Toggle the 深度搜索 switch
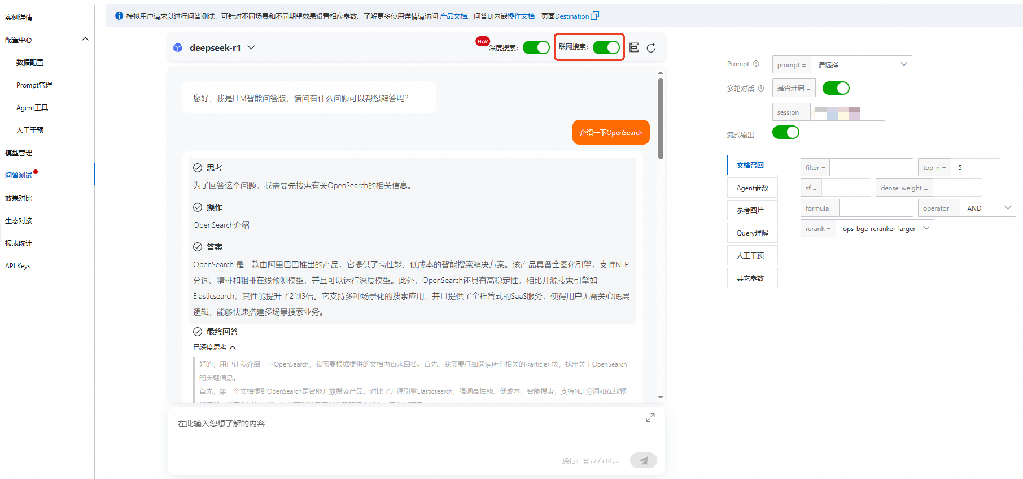Viewport: 1023px width, 479px height. 536,47
